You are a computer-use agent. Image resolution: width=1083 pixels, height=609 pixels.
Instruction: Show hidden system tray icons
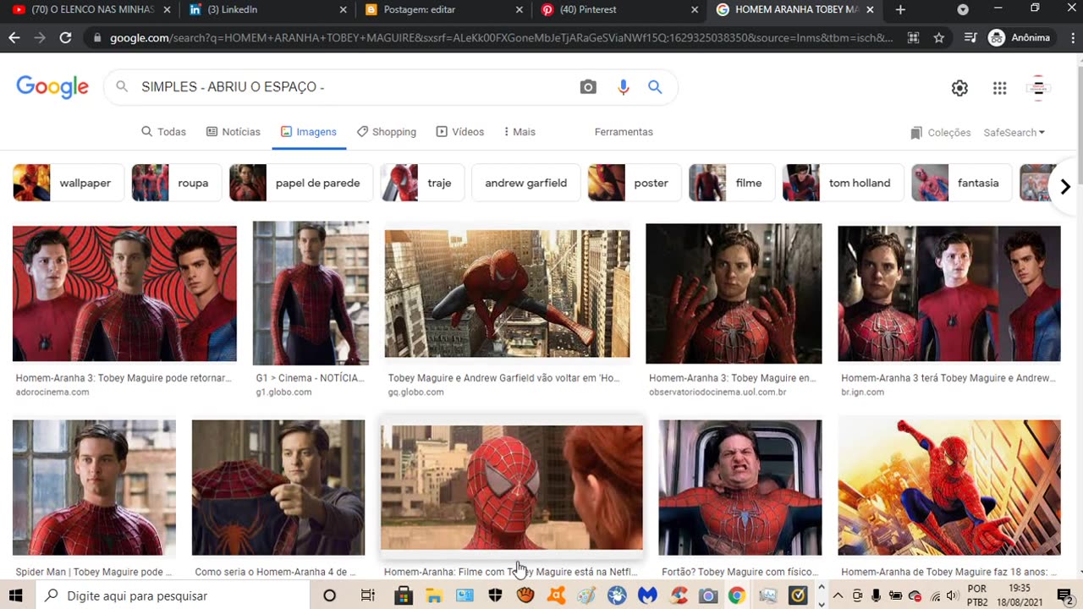838,595
